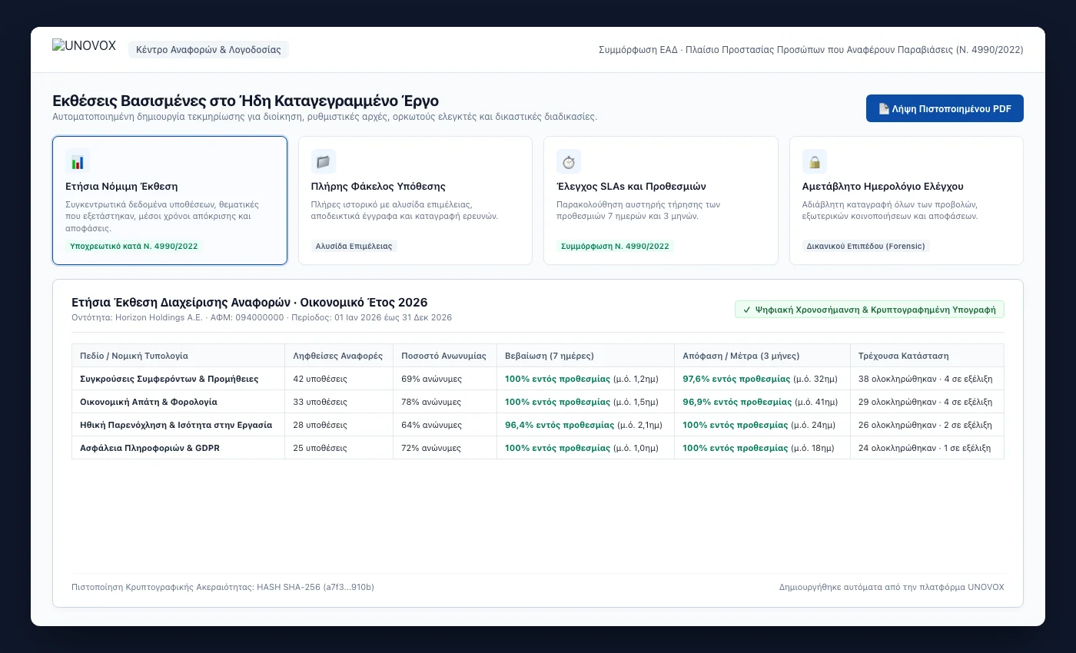Click the Ψηφιακή Χρονοσήμανση & Κρυπτογραφημένη Υπογραφή badge

pos(869,310)
